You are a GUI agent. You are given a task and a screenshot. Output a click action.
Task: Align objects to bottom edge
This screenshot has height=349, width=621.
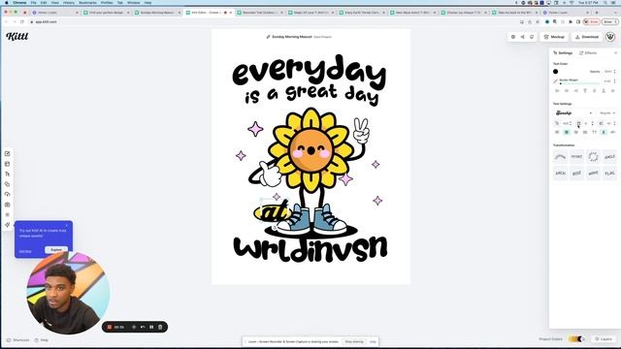(604, 91)
